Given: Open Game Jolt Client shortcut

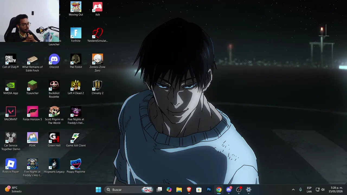Looking at the screenshot, I should pyautogui.click(x=76, y=140).
